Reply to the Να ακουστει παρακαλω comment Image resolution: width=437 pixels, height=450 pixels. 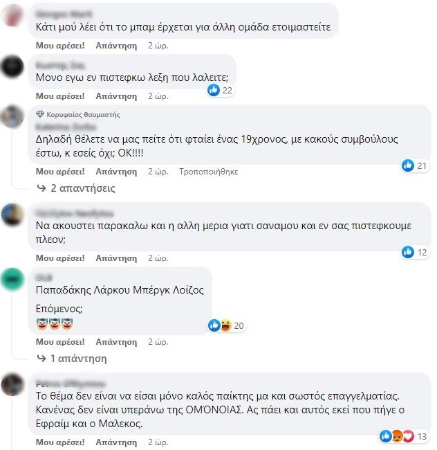(116, 258)
